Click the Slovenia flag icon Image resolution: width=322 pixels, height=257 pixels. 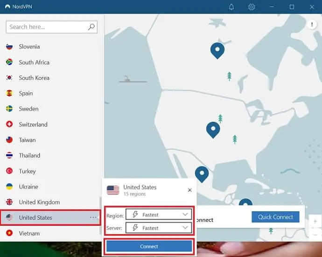9,47
